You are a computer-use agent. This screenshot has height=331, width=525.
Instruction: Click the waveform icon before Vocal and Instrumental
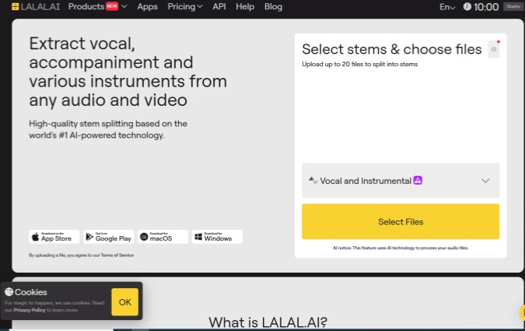313,181
